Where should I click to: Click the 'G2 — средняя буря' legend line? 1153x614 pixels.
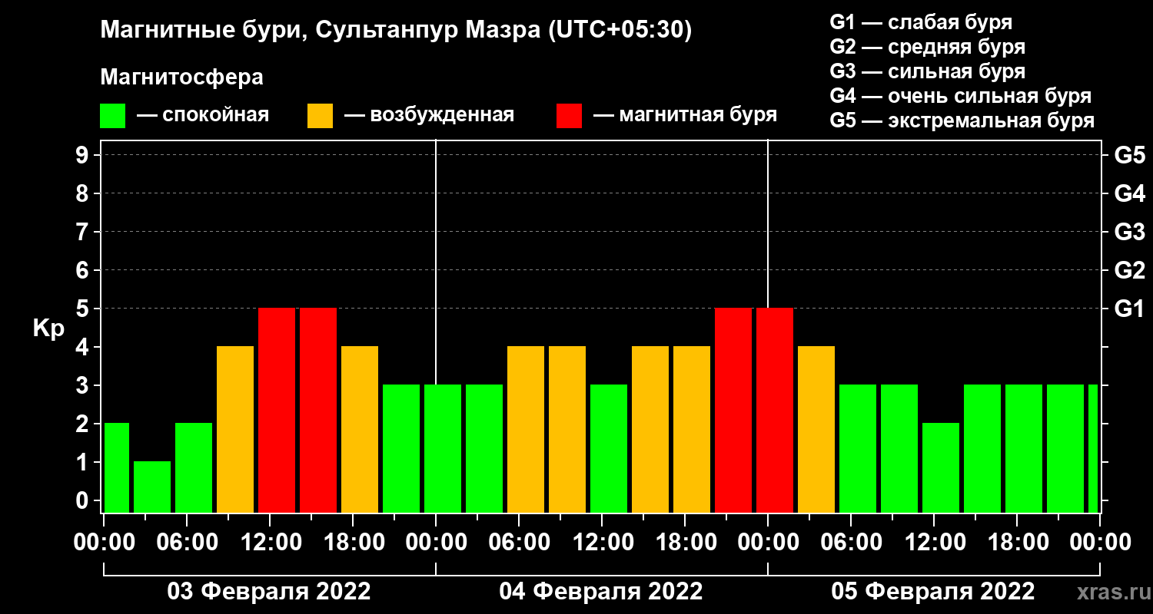pos(927,47)
